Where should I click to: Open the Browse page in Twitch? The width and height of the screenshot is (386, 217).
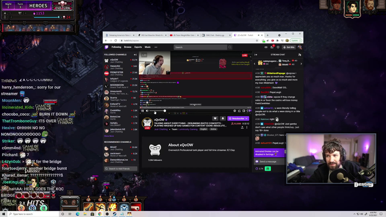tap(127, 47)
